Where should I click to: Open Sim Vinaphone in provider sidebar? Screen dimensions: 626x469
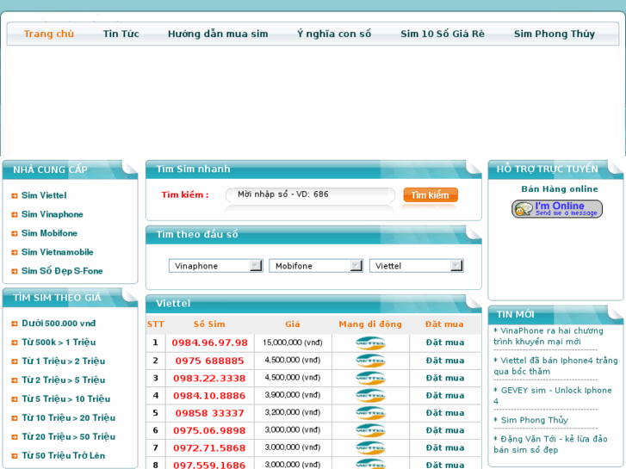click(53, 214)
